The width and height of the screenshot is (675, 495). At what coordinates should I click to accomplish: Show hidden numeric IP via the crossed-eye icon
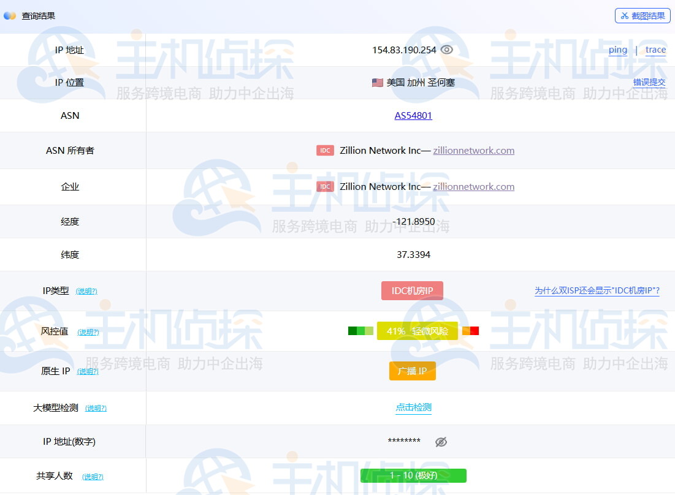tap(441, 441)
